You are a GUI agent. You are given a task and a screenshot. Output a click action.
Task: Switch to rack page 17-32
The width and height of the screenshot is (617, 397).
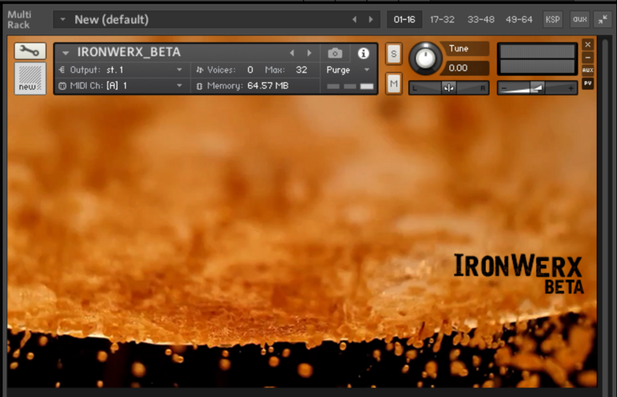tap(442, 19)
